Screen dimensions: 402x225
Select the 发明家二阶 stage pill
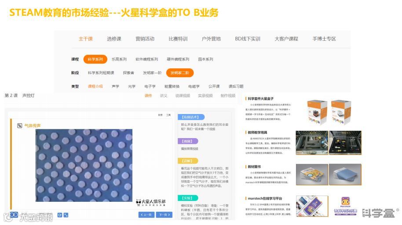[x=180, y=73]
